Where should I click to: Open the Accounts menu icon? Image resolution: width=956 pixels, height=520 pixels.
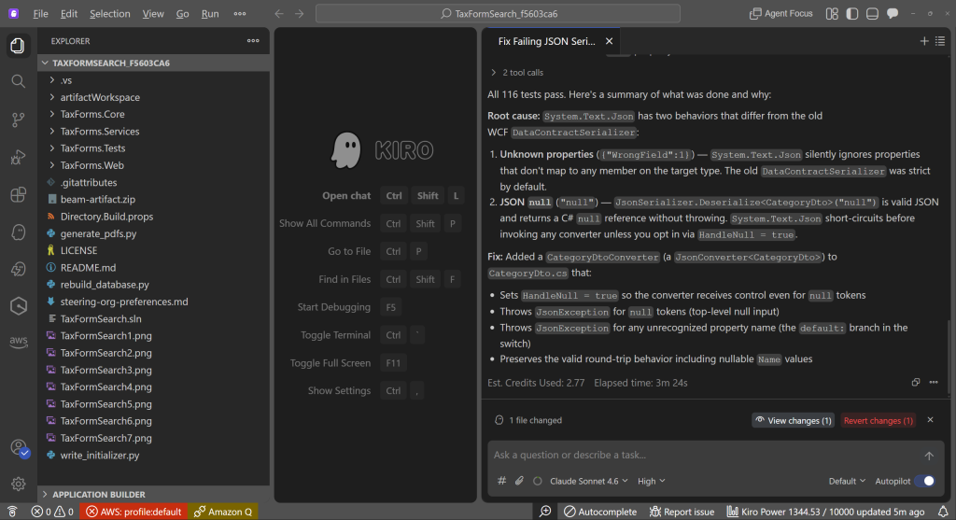click(x=19, y=448)
